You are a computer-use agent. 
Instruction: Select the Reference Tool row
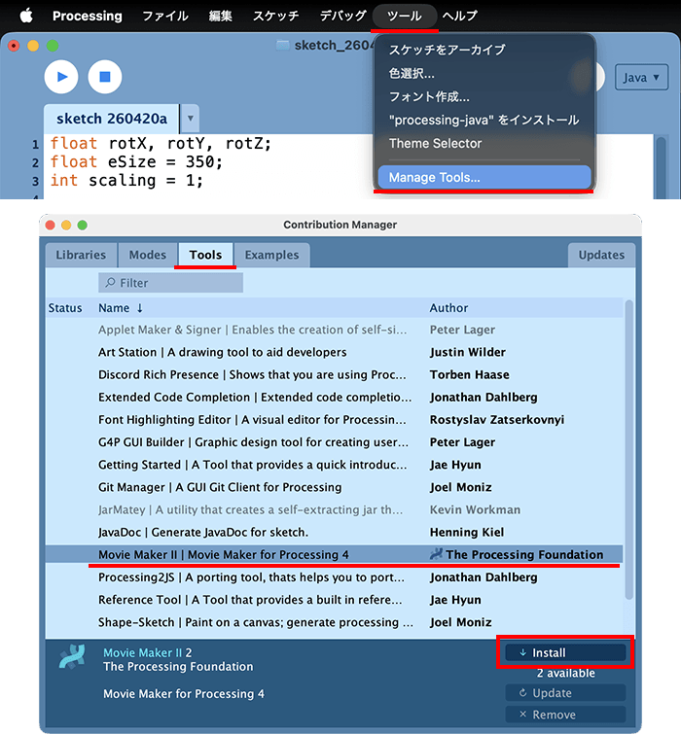(334, 600)
